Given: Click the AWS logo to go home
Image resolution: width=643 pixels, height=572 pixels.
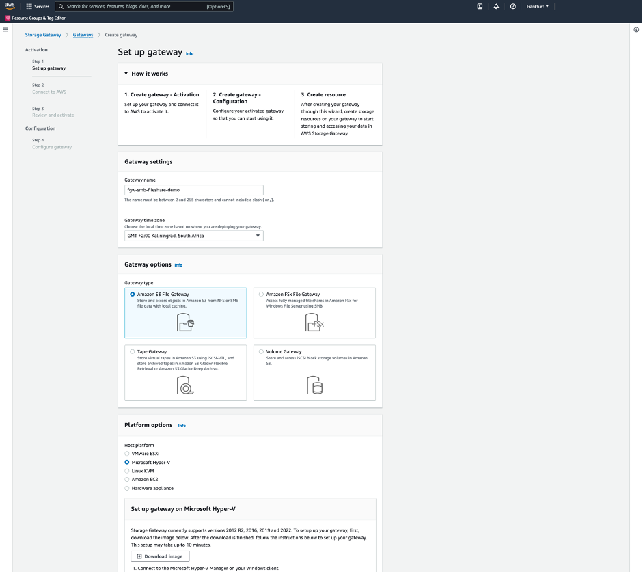Looking at the screenshot, I should (10, 7).
